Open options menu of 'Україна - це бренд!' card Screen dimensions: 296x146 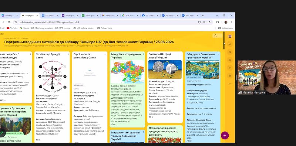coord(68,54)
